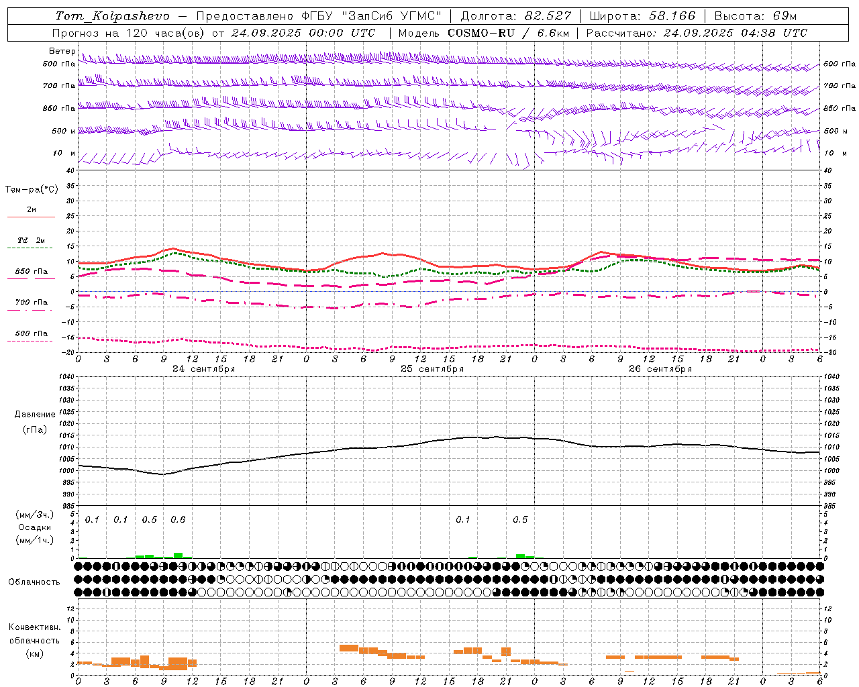Click the '(мм/3ч.)' precipitation unit label
This screenshot has height=687, width=859.
[x=35, y=515]
